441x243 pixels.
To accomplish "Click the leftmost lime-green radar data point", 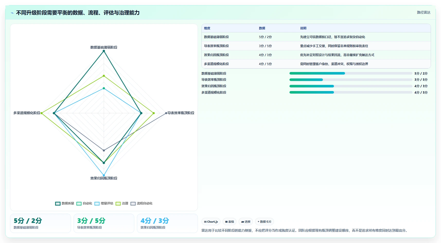I will [x=41, y=113].
